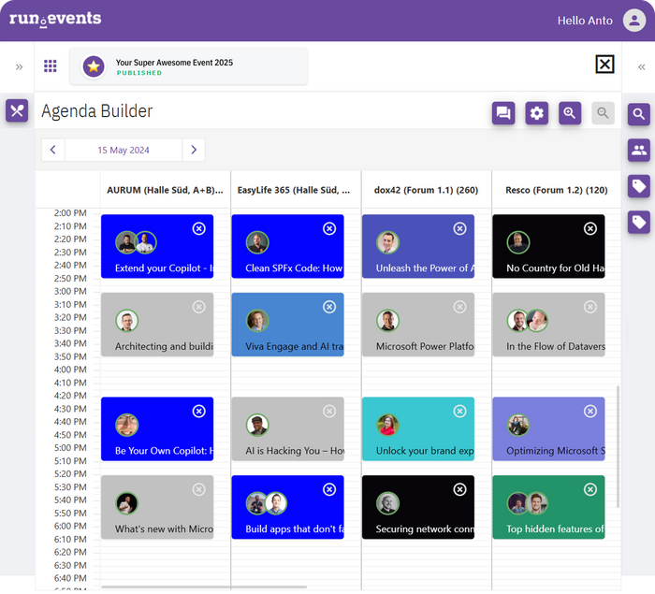The height and width of the screenshot is (594, 655).
Task: Click speaker avatar on Unleash the Power
Action: pos(387,242)
